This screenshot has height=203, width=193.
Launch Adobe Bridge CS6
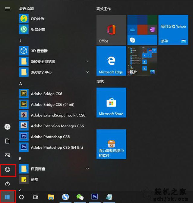tap(54, 94)
